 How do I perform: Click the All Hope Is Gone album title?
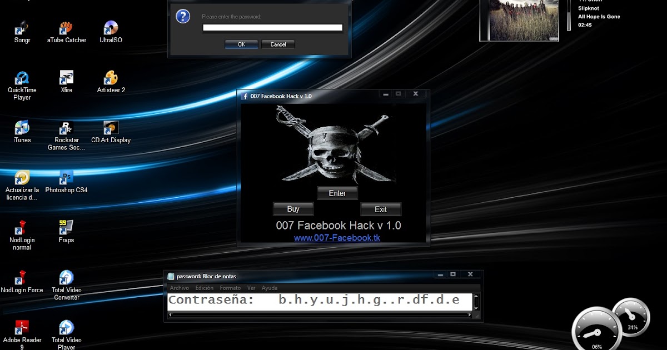click(x=599, y=17)
